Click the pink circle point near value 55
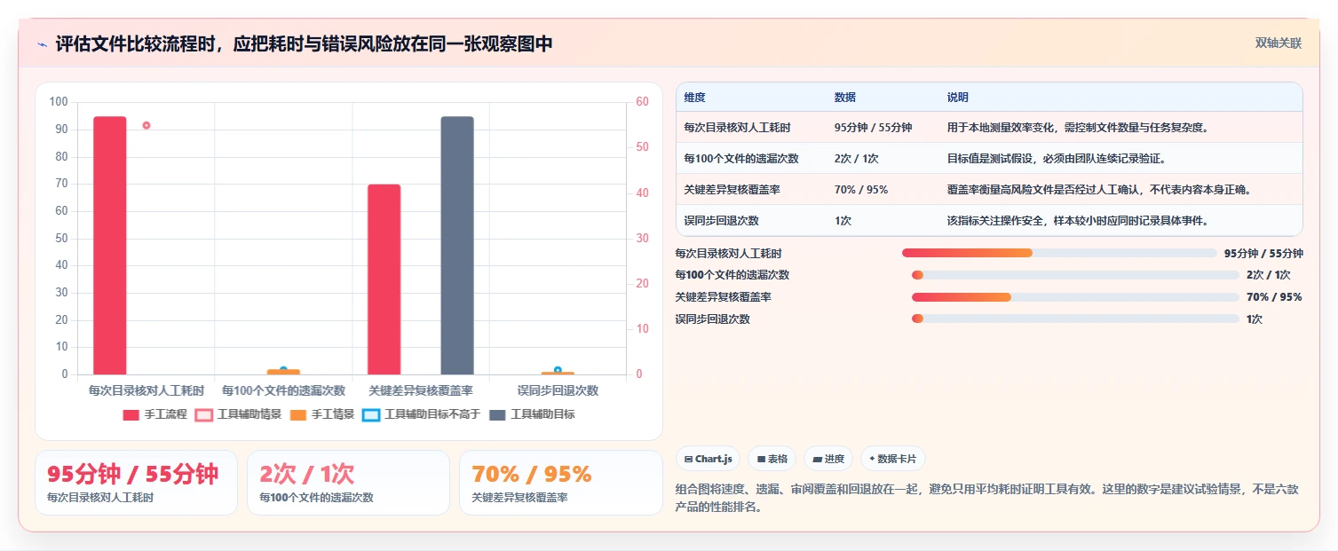Image resolution: width=1338 pixels, height=551 pixels. [x=146, y=125]
